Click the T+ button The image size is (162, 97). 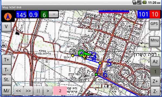(6, 60)
